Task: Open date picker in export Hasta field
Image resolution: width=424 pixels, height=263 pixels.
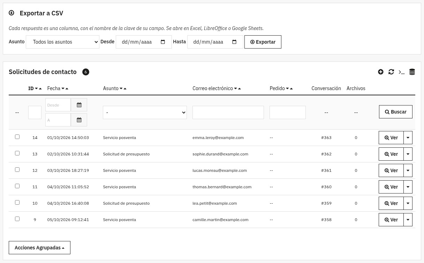Action: coord(234,42)
